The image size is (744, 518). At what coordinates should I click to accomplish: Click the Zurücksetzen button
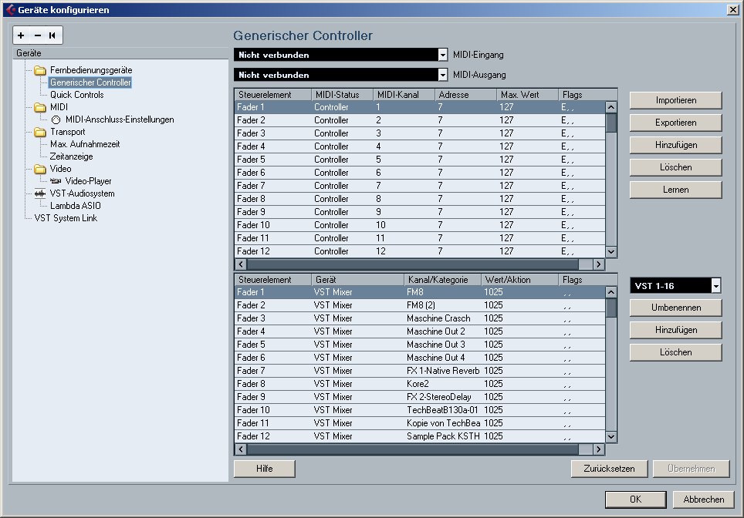pos(609,469)
